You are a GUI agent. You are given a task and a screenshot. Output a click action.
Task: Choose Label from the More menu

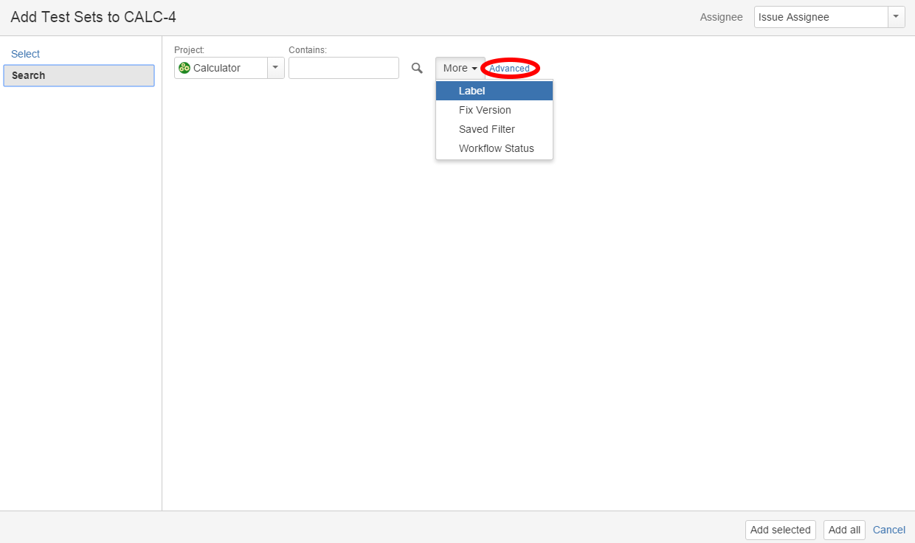click(x=494, y=91)
